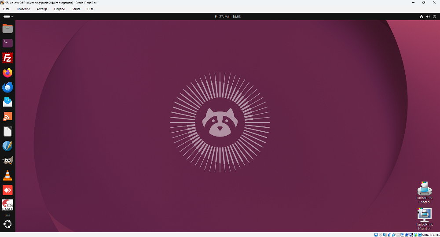
Task: Open the Files manager from the dock
Action: [x=7, y=29]
